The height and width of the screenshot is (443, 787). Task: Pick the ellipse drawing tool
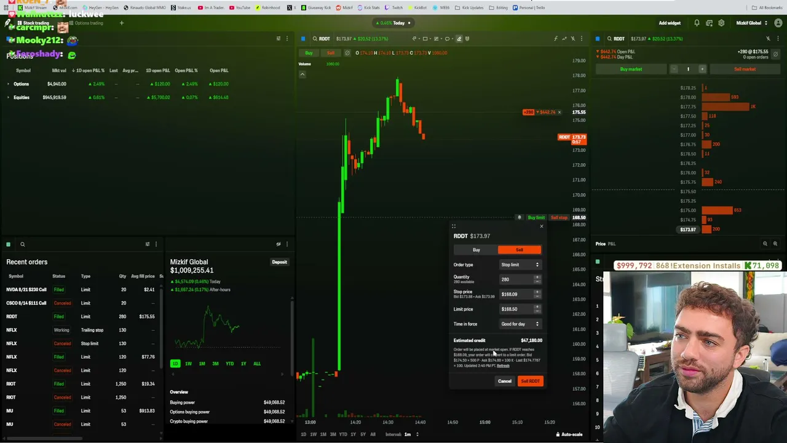[447, 39]
